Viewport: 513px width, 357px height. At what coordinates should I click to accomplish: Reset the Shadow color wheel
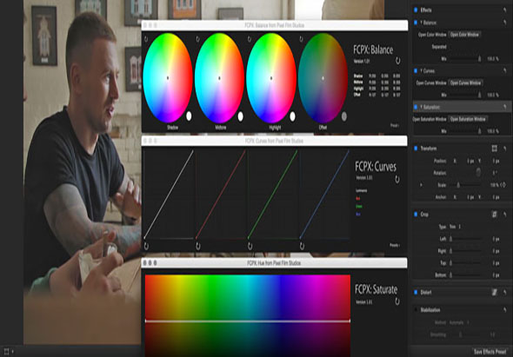(146, 39)
